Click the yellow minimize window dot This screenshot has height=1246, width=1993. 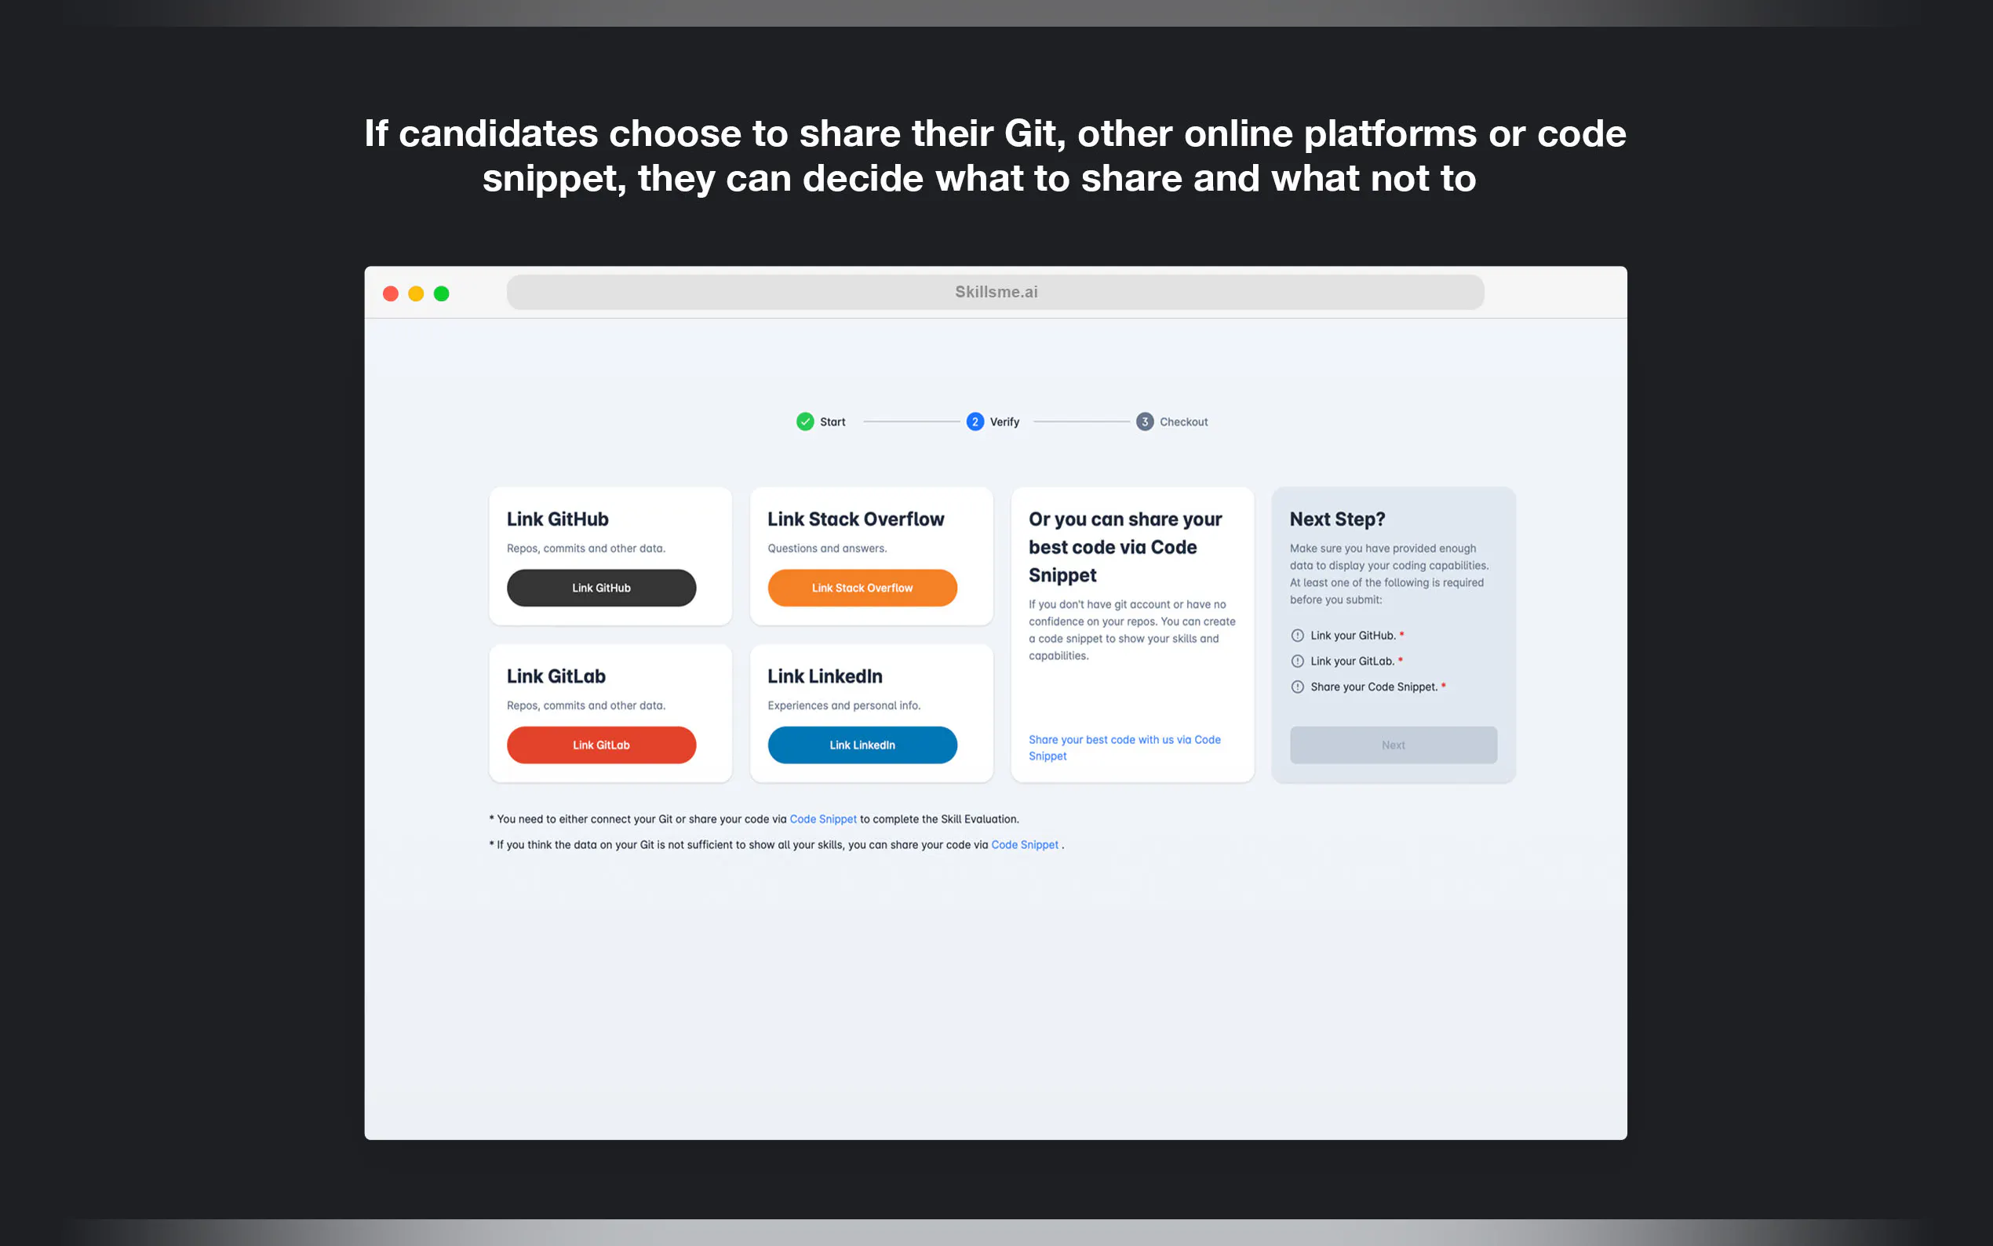pyautogui.click(x=416, y=294)
